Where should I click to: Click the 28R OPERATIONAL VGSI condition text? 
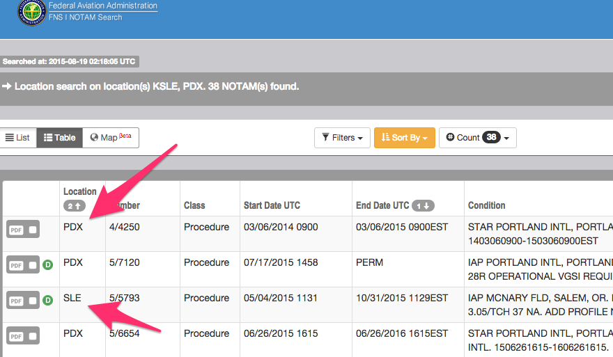541,276
